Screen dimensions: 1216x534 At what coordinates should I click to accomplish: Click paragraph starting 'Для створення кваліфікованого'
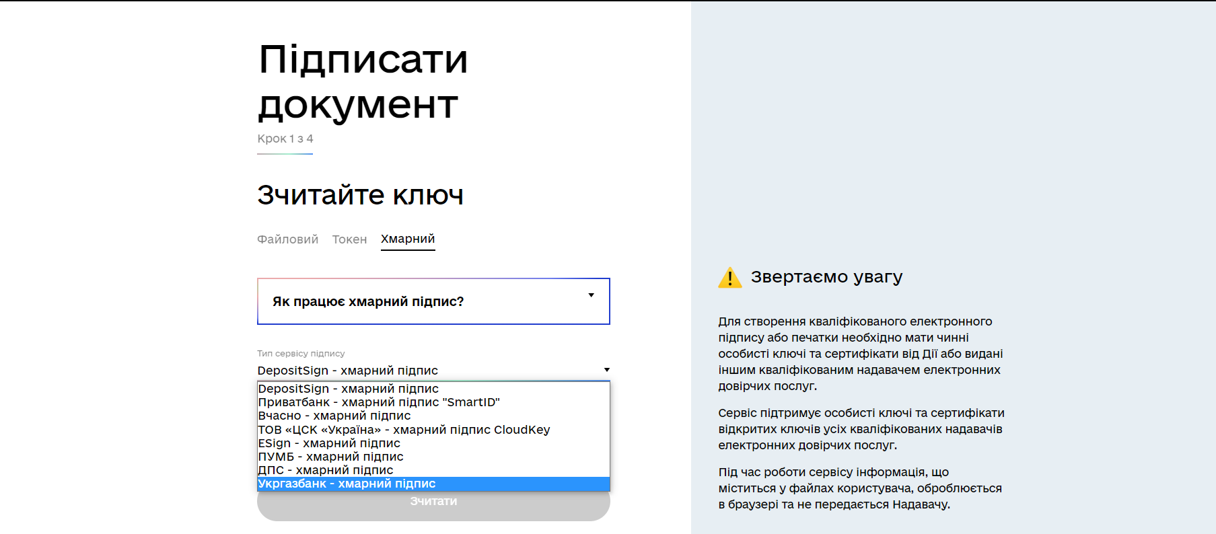[861, 354]
